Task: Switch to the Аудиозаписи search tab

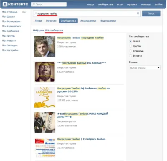Action: point(88,21)
